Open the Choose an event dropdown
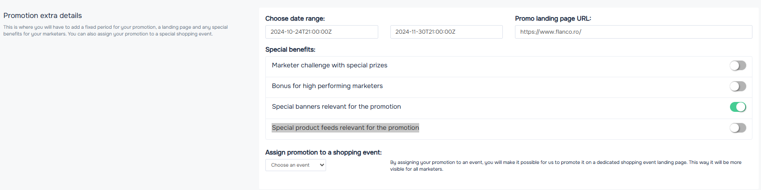The width and height of the screenshot is (761, 190). pos(295,165)
